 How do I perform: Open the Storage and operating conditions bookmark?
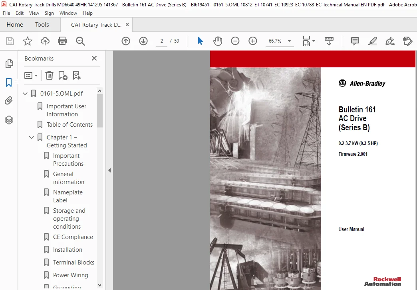click(69, 218)
